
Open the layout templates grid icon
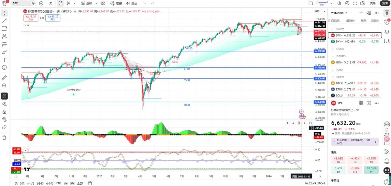click(103, 3)
